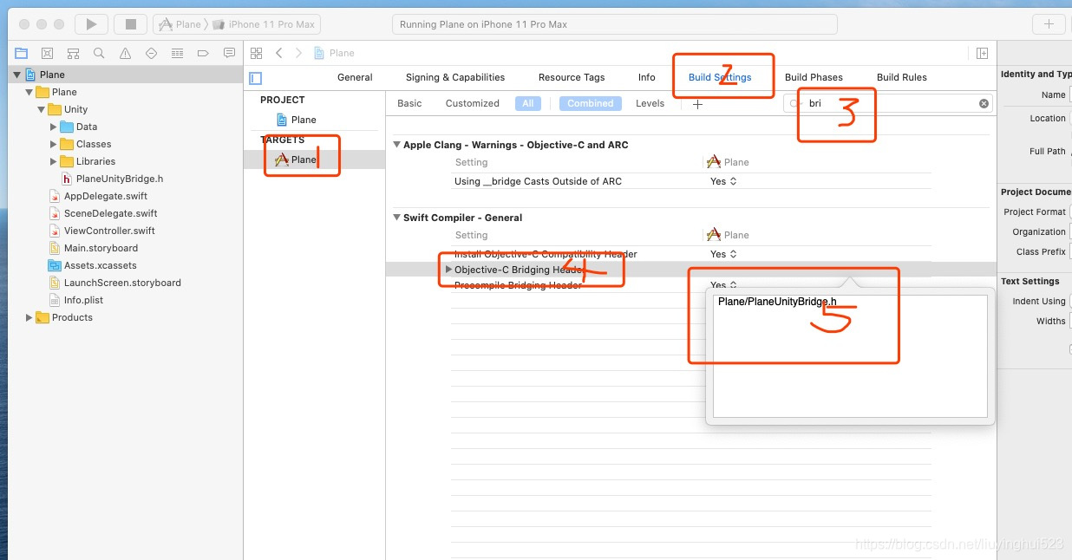Open the Breakpoint navigator icon
Screen dimensions: 1072x560
click(x=203, y=53)
